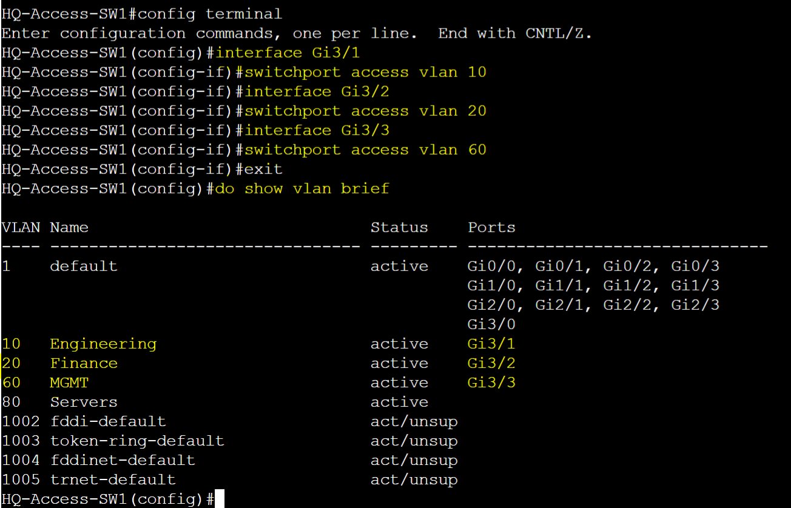Click the Gi3/2 port entry in VLAN 20
The image size is (791, 508).
tap(491, 363)
